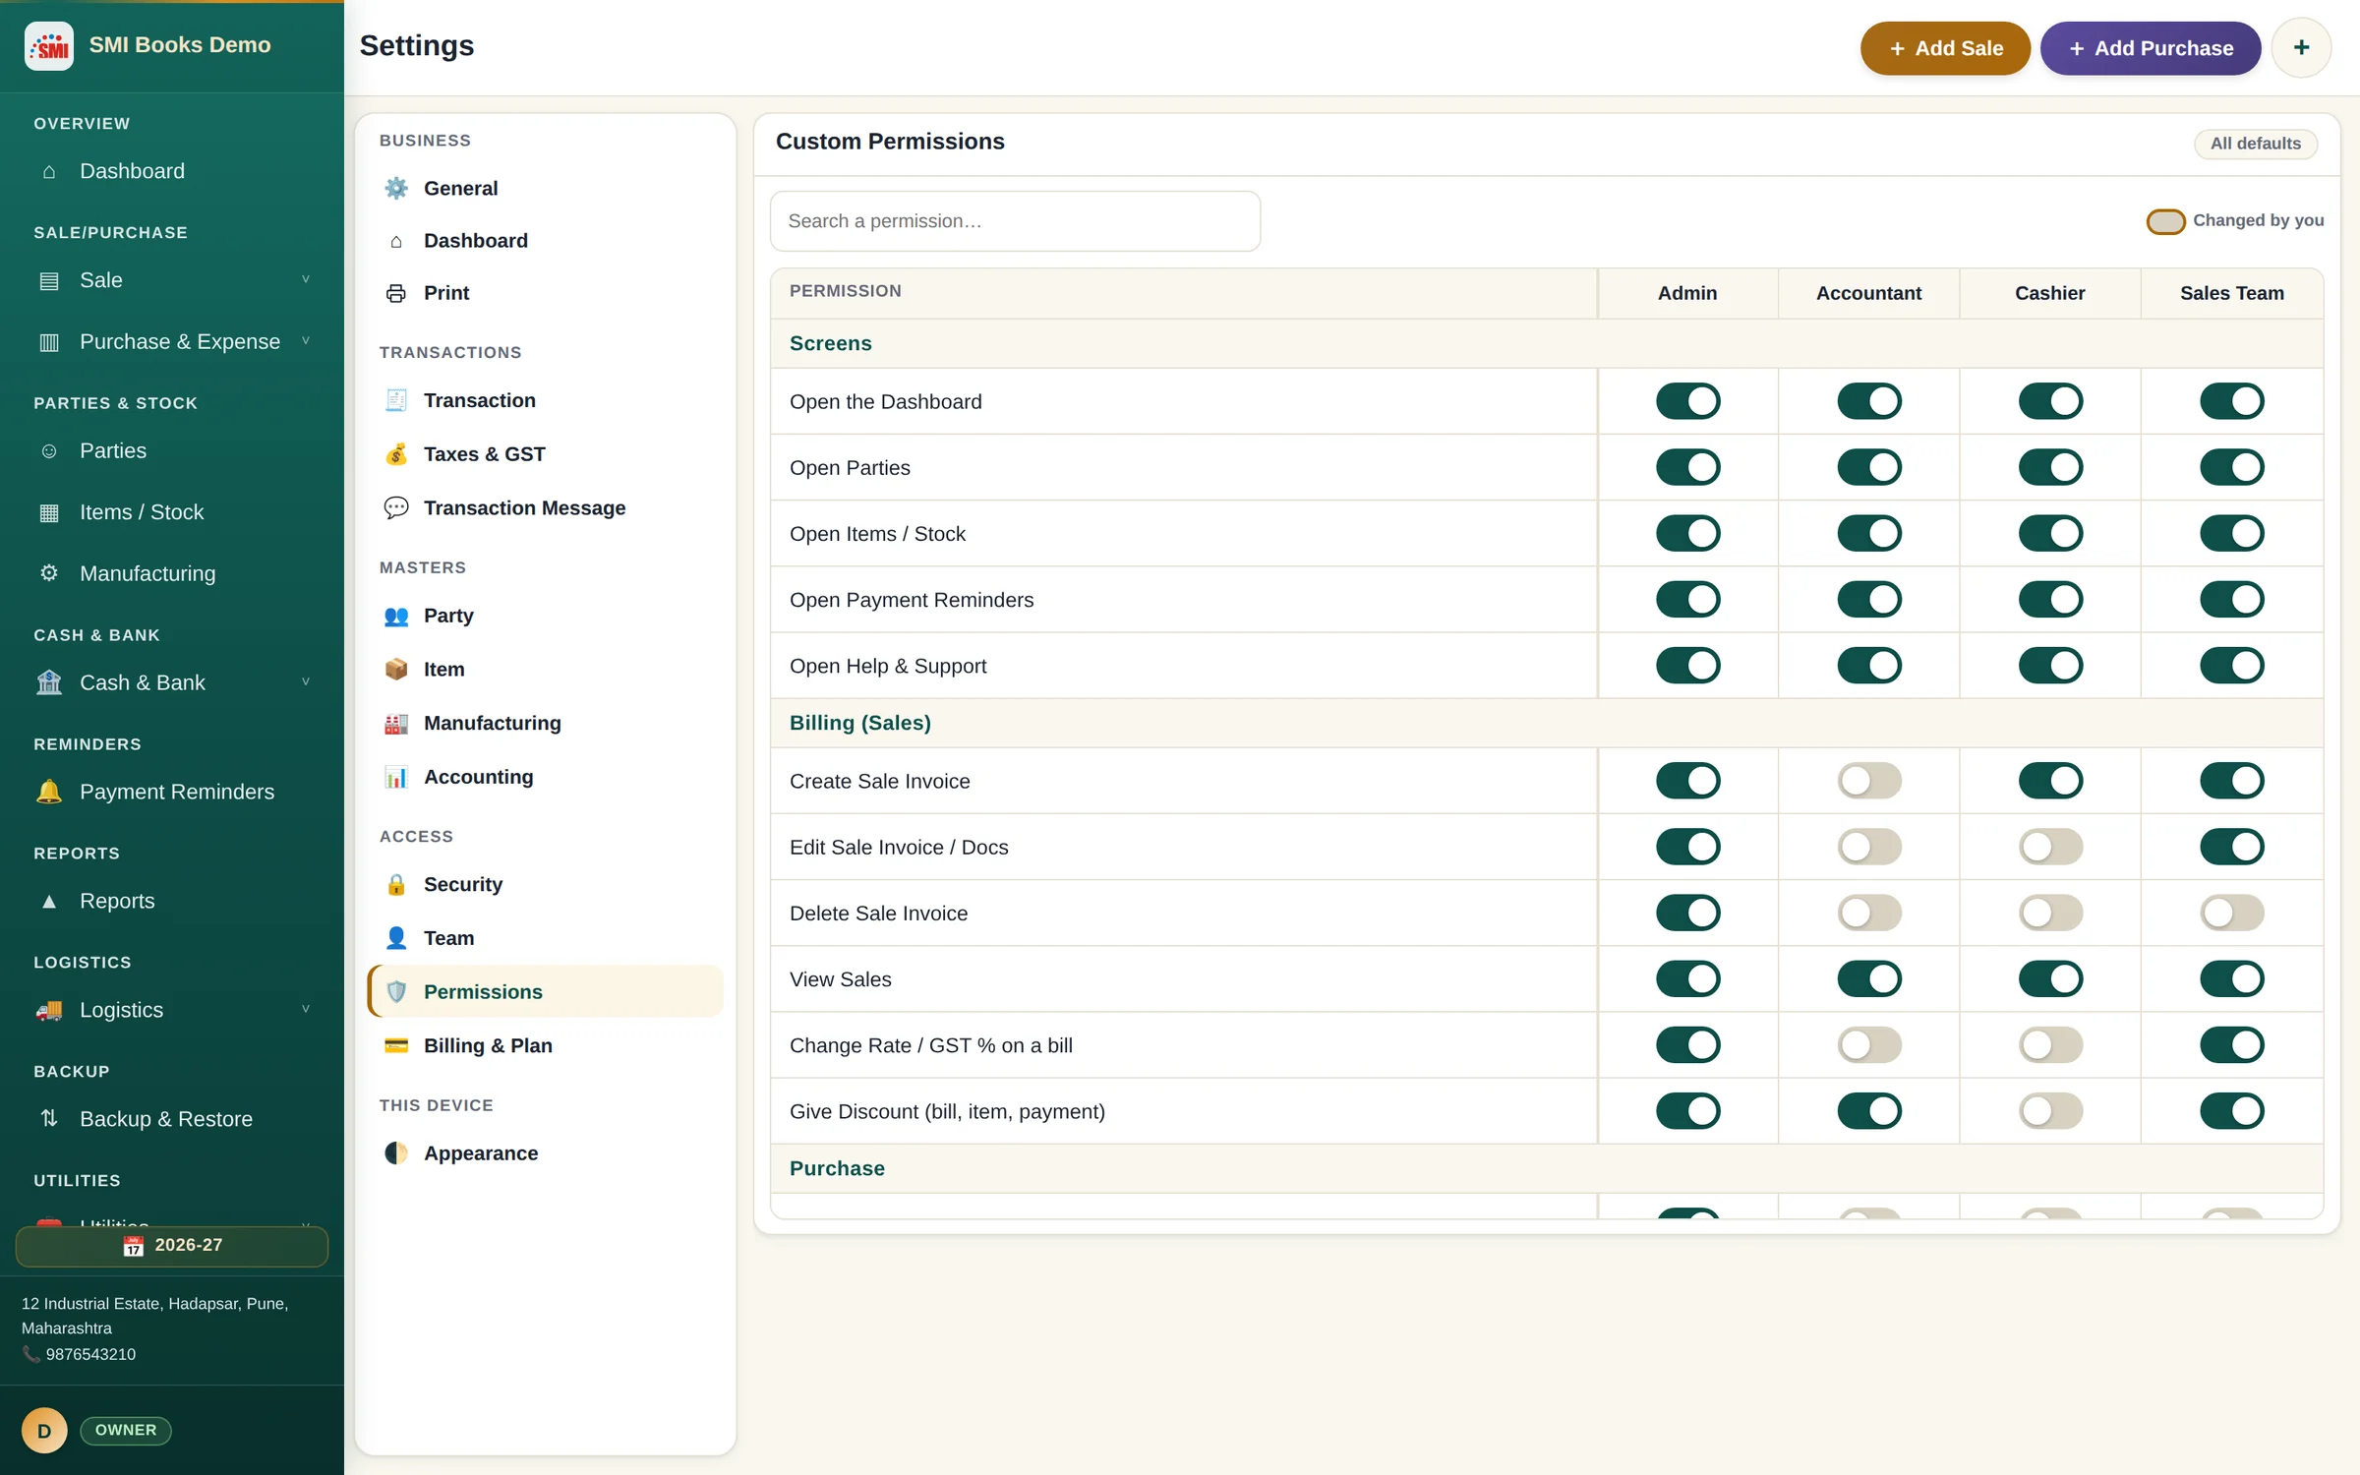Screen dimensions: 2360x1475
Task: Click the Accountant column header
Action: [x=1868, y=293]
